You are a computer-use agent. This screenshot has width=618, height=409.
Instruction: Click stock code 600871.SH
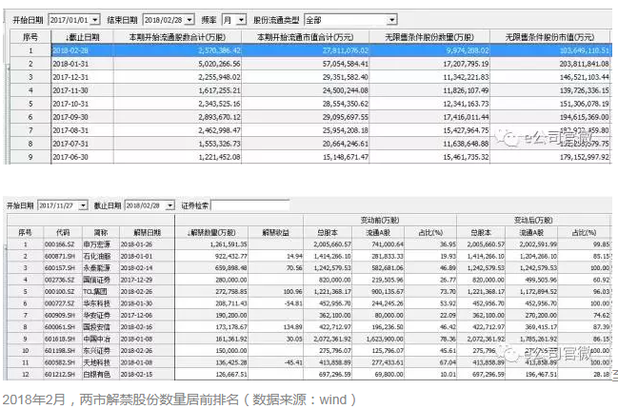64,257
